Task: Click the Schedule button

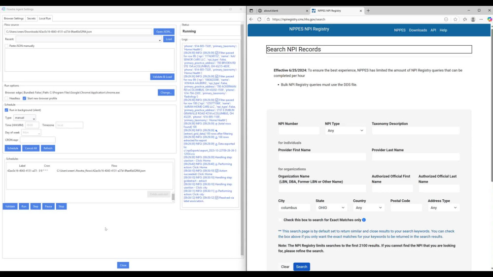Action: 13,148
